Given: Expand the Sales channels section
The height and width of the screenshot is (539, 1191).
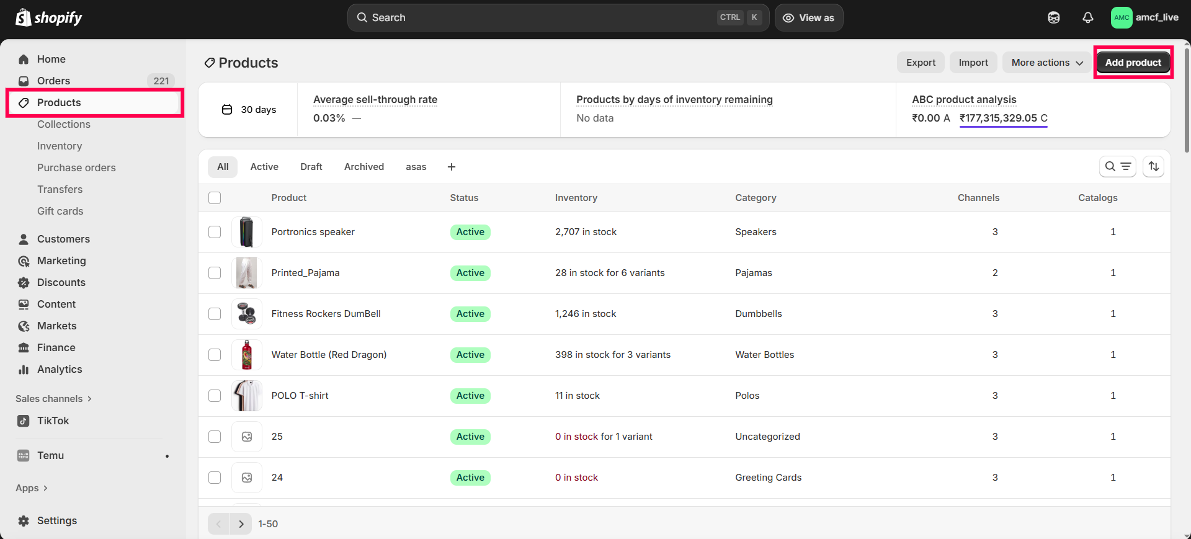Looking at the screenshot, I should 53,399.
